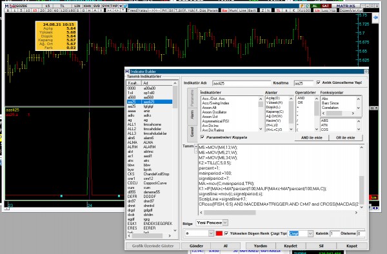Open the black dropdown arrow next to TMP

[121, 6]
